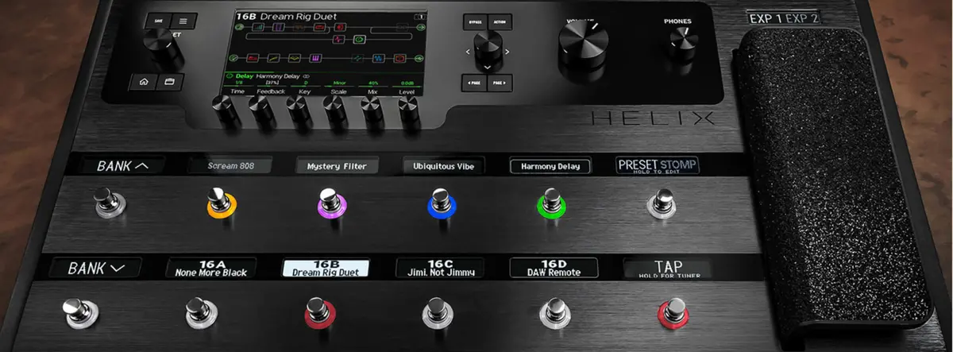This screenshot has height=352, width=953.
Task: Select the teal bars block on the upper signal path
Action: tap(258, 27)
